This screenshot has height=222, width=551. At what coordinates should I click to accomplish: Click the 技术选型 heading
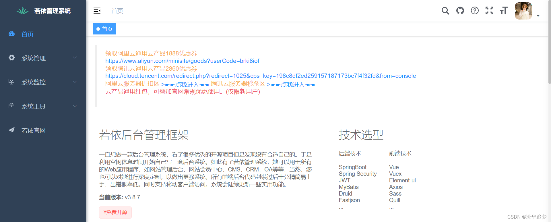361,135
